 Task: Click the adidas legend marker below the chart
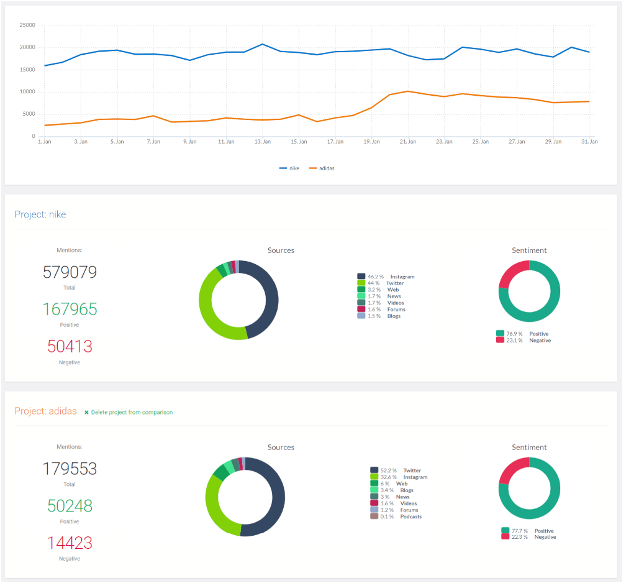(x=314, y=168)
